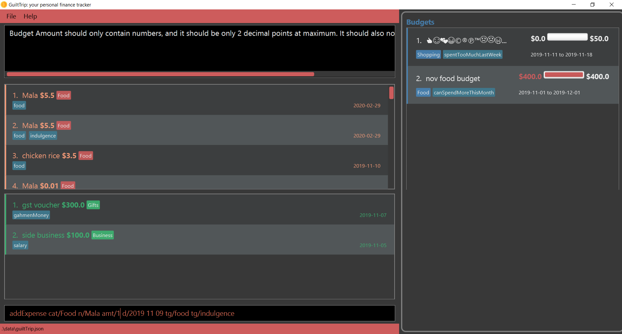Click the gahmenMoney tag
622x334 pixels.
(x=31, y=215)
